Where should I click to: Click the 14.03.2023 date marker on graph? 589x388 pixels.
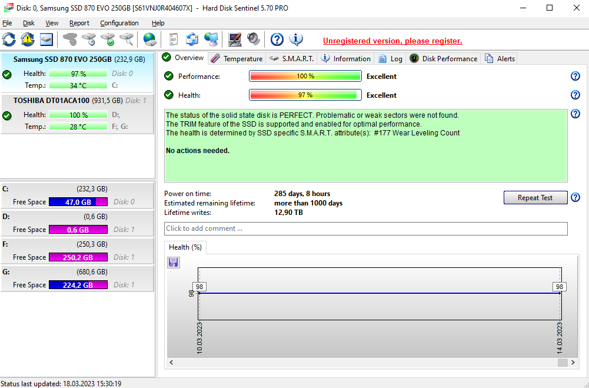560,337
